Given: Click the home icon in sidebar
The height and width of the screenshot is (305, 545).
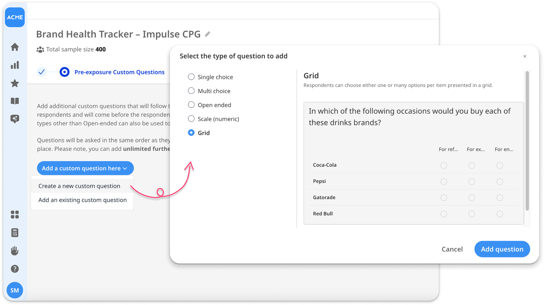Looking at the screenshot, I should click(15, 47).
